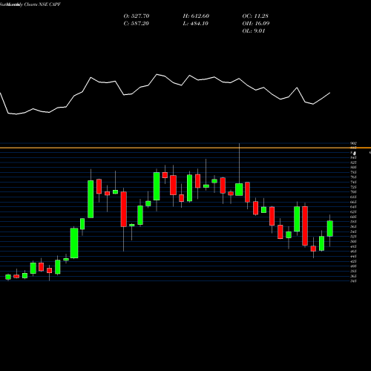Click the 'OC: 11.28' percentage reading
371x371 pixels.
255,16
